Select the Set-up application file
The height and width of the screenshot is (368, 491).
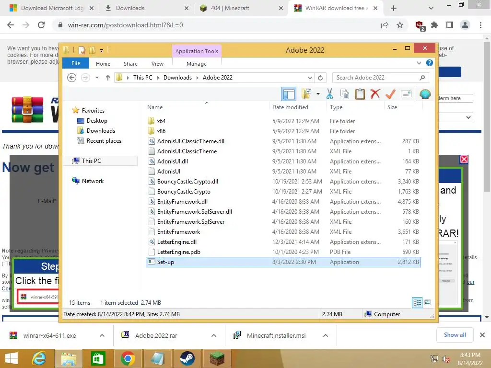tap(283, 262)
